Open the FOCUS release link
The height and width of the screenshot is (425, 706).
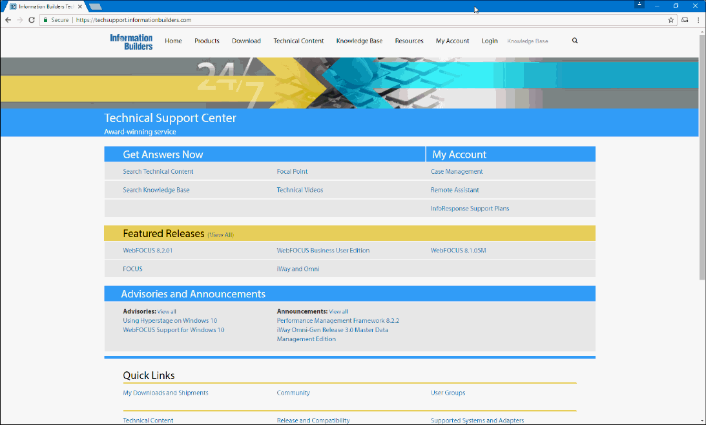pyautogui.click(x=133, y=269)
